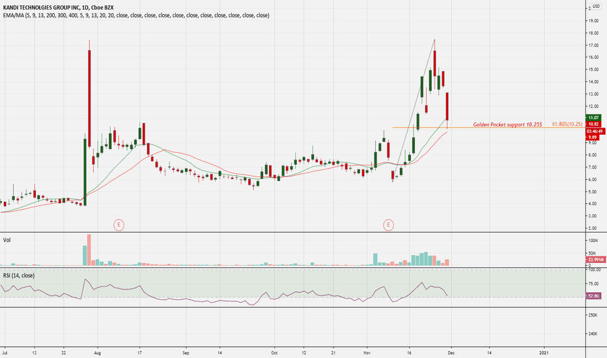
Task: Click the tallest volume bar near August
Action: [89, 250]
